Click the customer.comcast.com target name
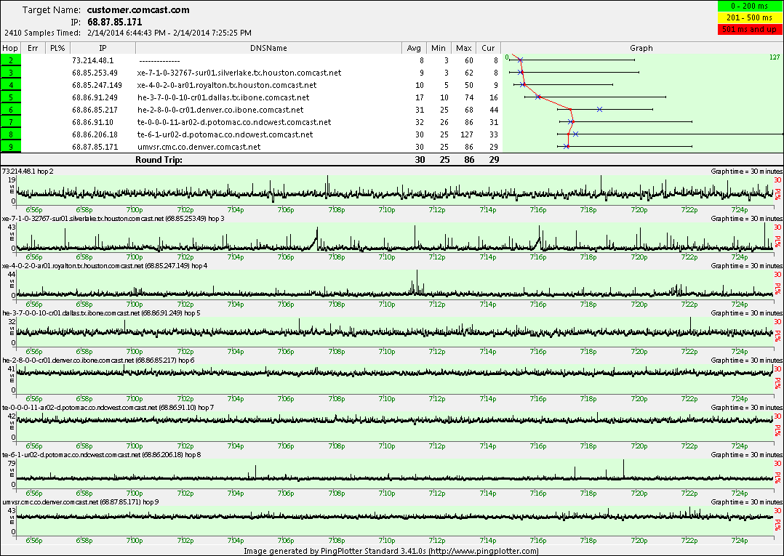The image size is (784, 556). (138, 10)
